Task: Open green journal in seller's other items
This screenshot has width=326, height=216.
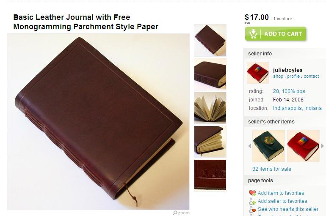Action: point(268,146)
